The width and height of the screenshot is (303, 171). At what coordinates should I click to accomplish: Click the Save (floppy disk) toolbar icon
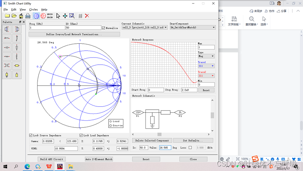(x=21, y=16)
